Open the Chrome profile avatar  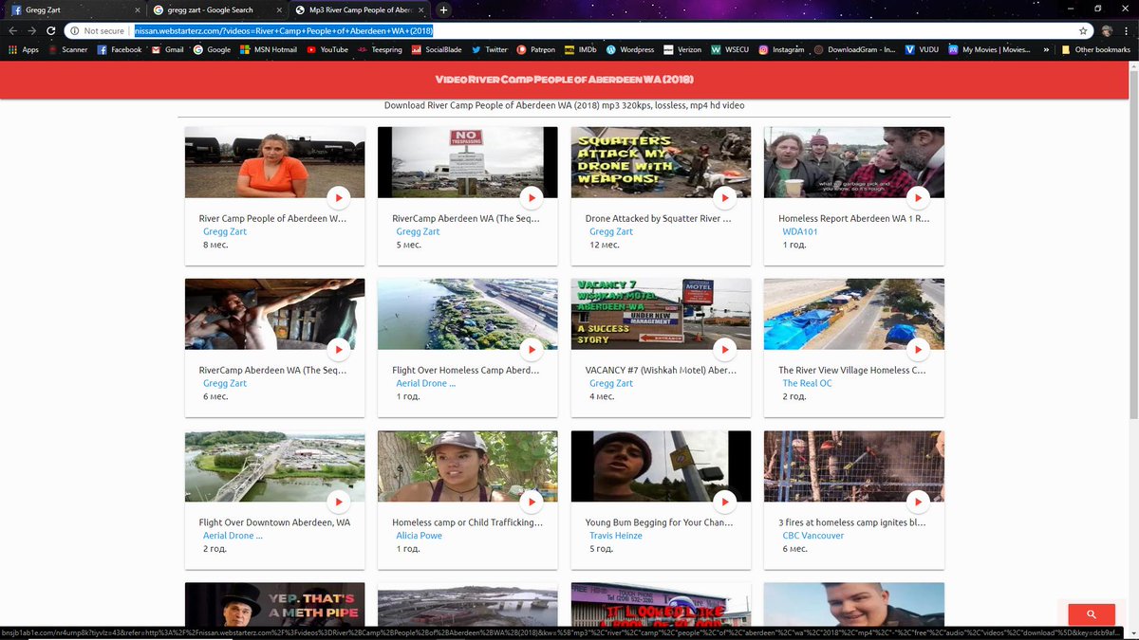click(x=1108, y=31)
